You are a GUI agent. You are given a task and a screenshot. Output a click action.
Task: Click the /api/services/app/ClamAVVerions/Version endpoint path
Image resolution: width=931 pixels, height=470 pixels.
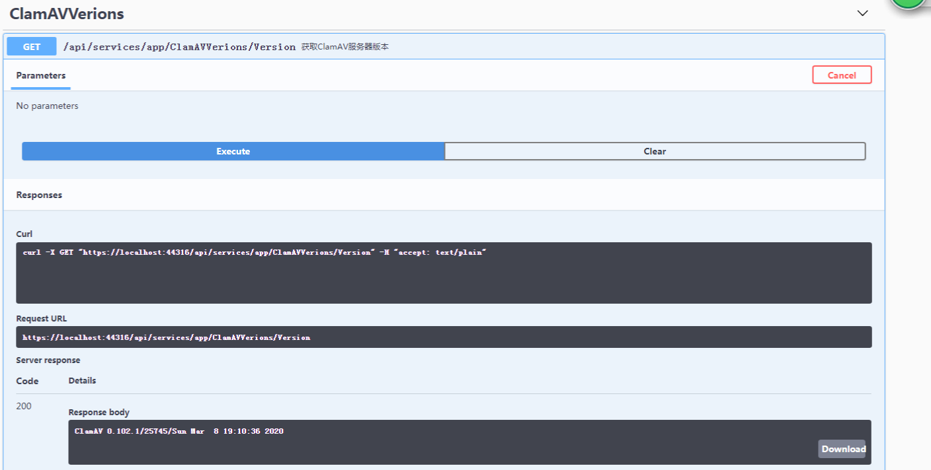point(179,47)
